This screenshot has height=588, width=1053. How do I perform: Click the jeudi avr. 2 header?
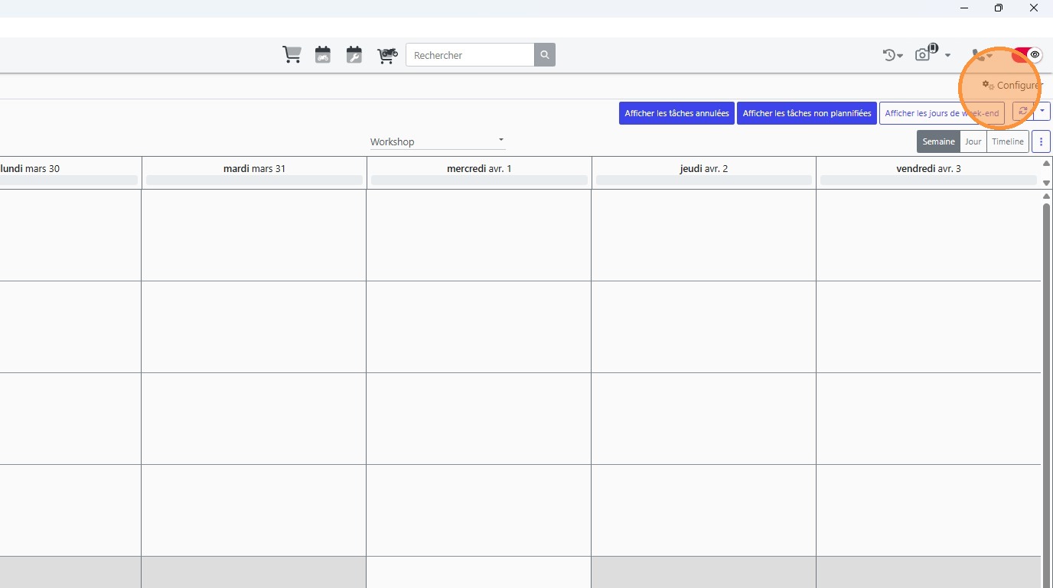[x=704, y=168]
